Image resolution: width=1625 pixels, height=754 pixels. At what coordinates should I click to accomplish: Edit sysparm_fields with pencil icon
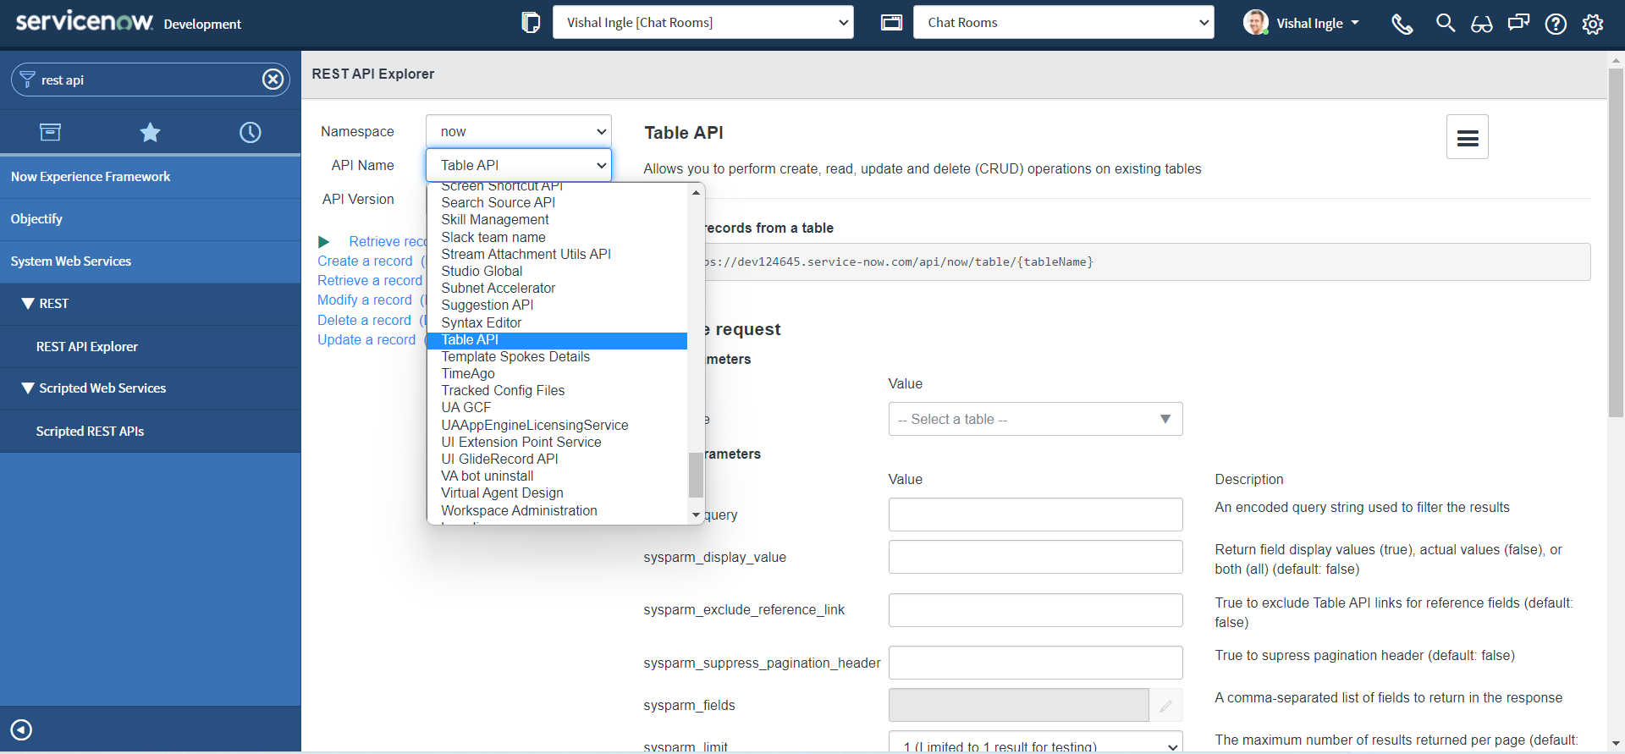click(1165, 705)
